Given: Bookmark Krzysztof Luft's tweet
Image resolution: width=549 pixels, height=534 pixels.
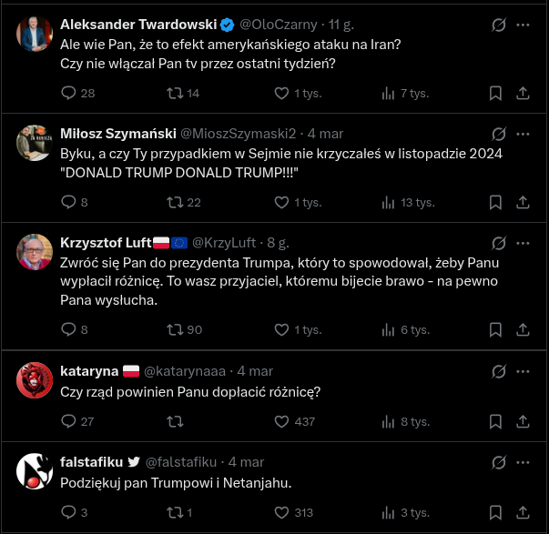Looking at the screenshot, I should (x=495, y=329).
